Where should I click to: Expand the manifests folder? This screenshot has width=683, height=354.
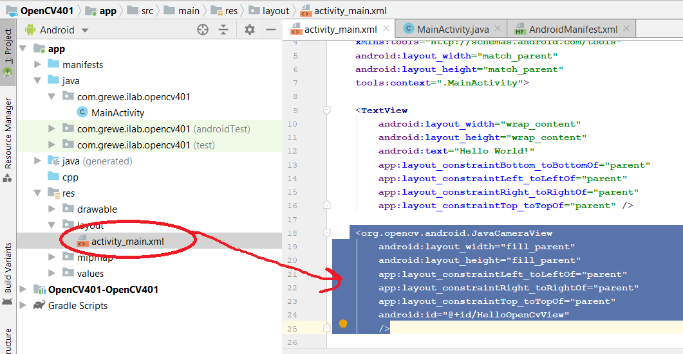point(37,64)
